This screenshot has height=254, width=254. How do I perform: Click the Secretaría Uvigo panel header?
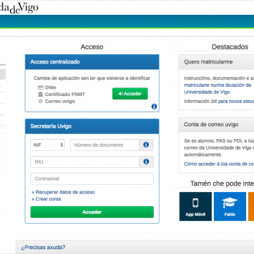pyautogui.click(x=92, y=126)
